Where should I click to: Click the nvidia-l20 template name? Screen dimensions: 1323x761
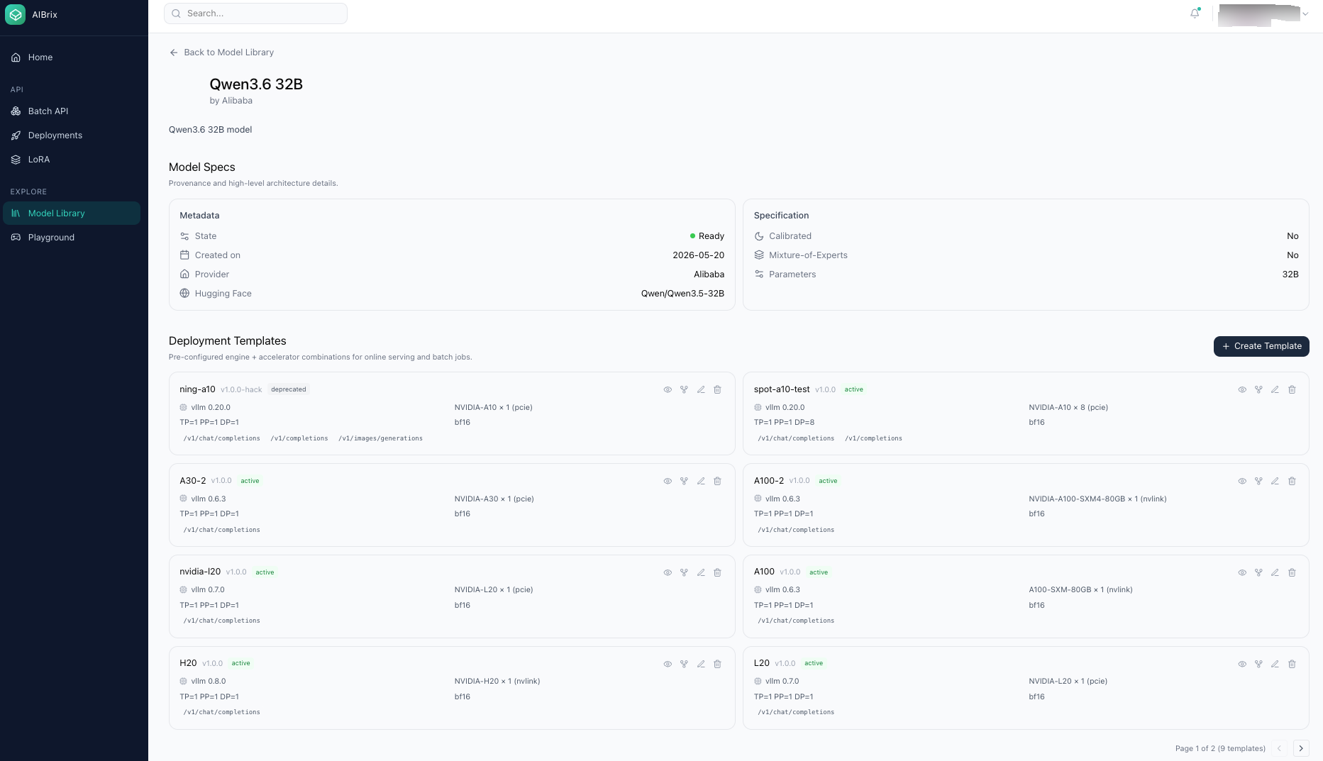coord(200,572)
